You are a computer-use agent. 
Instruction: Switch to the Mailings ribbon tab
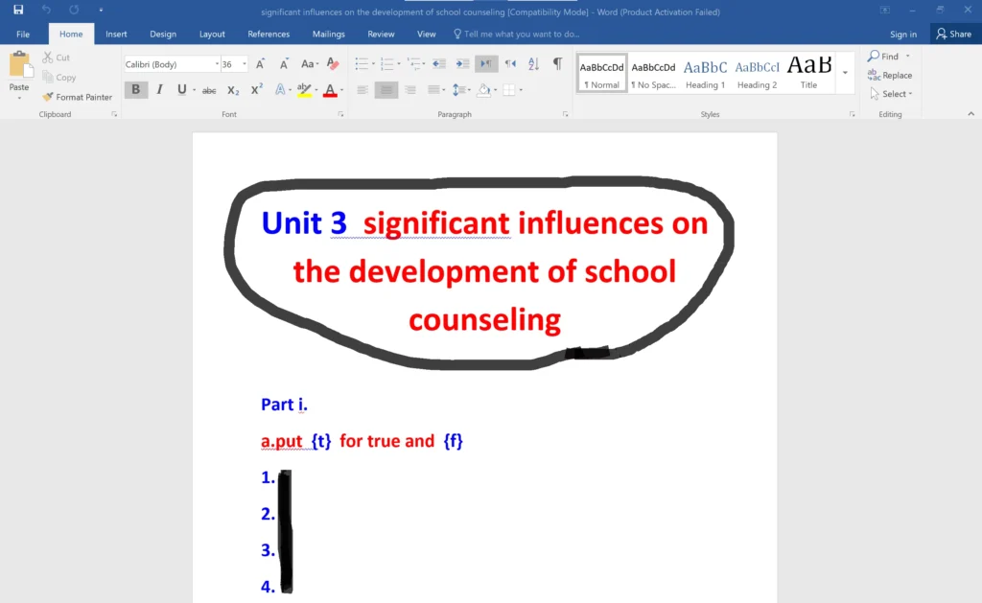328,34
